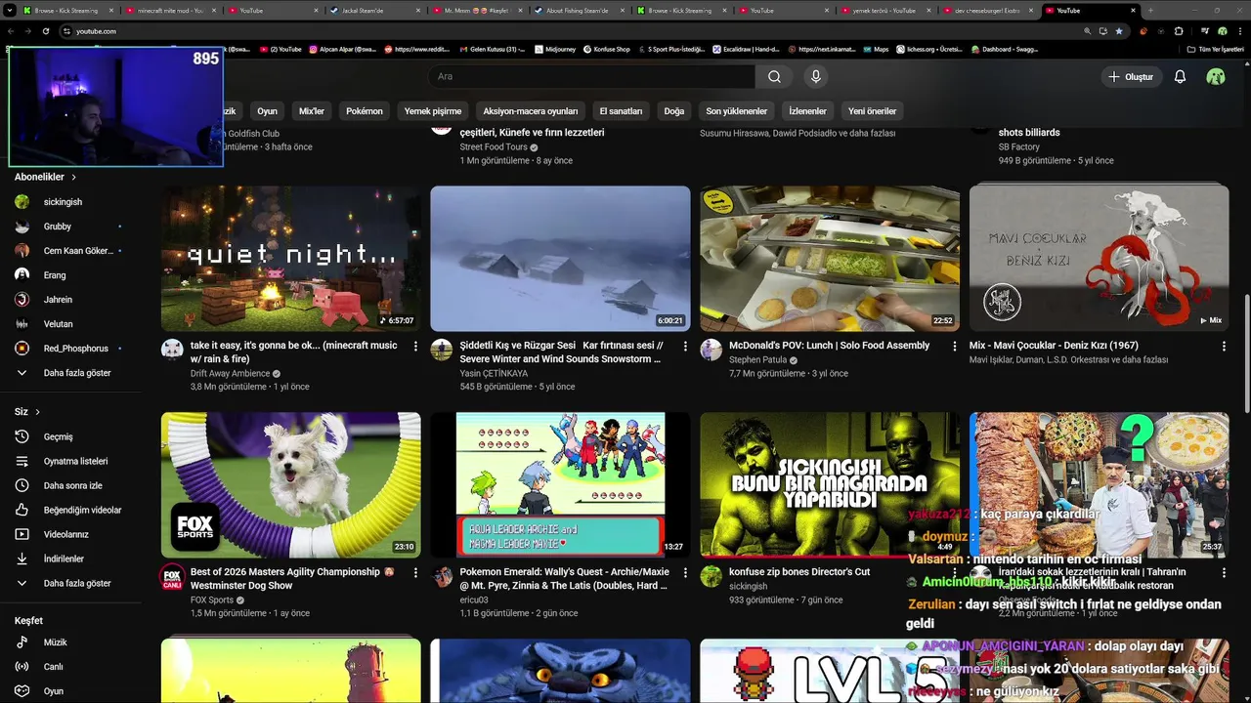Open the sickingish subscription channel avatar

[x=22, y=202]
